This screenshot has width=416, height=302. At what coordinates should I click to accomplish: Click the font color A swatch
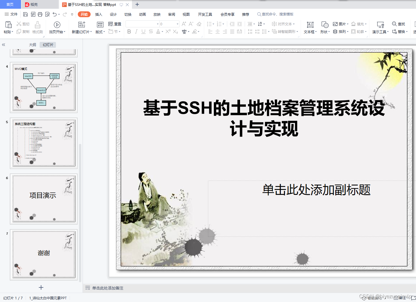coord(158,31)
